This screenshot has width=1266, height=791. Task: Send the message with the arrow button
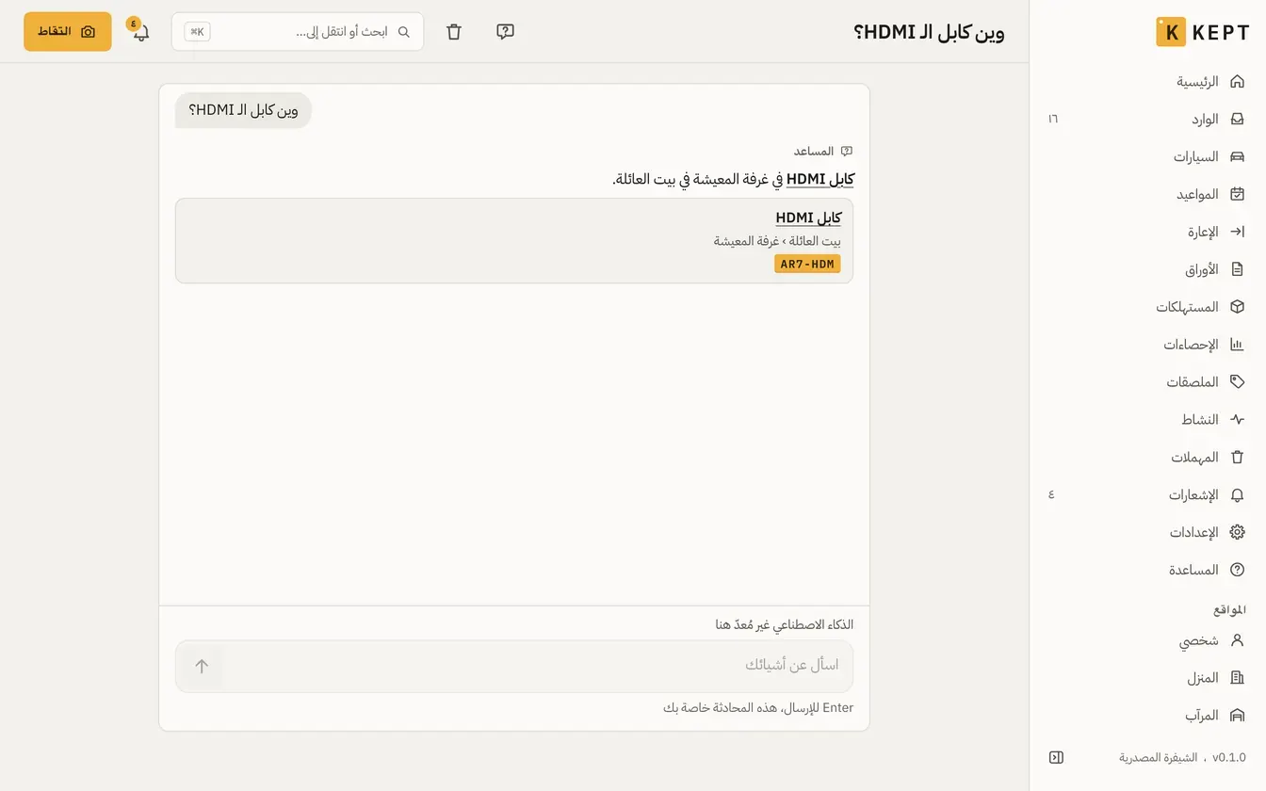202,667
